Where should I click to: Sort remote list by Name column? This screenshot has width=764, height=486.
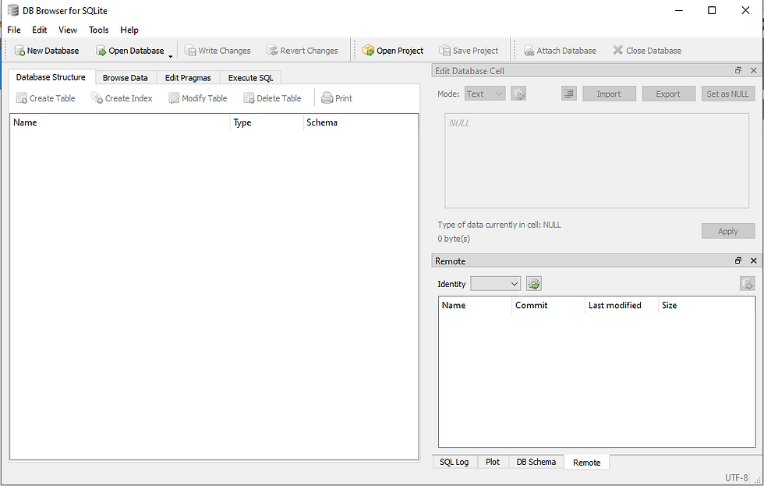(x=475, y=305)
